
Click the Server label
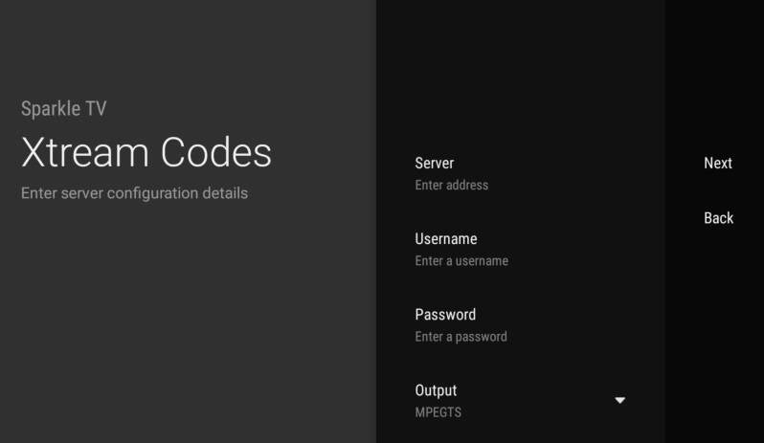435,164
